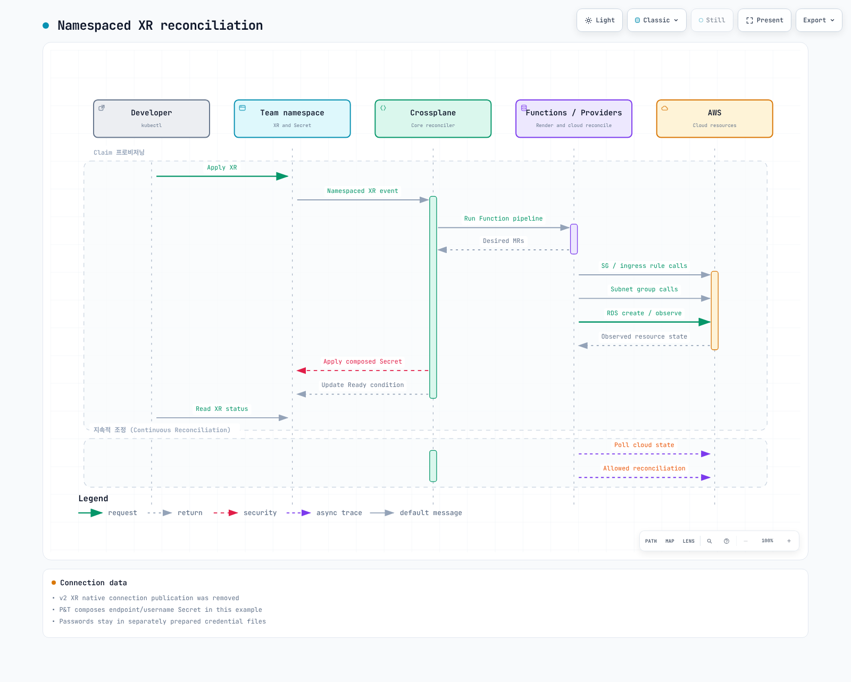Image resolution: width=851 pixels, height=682 pixels.
Task: Click the 'Poll cloud state' async label
Action: click(644, 445)
